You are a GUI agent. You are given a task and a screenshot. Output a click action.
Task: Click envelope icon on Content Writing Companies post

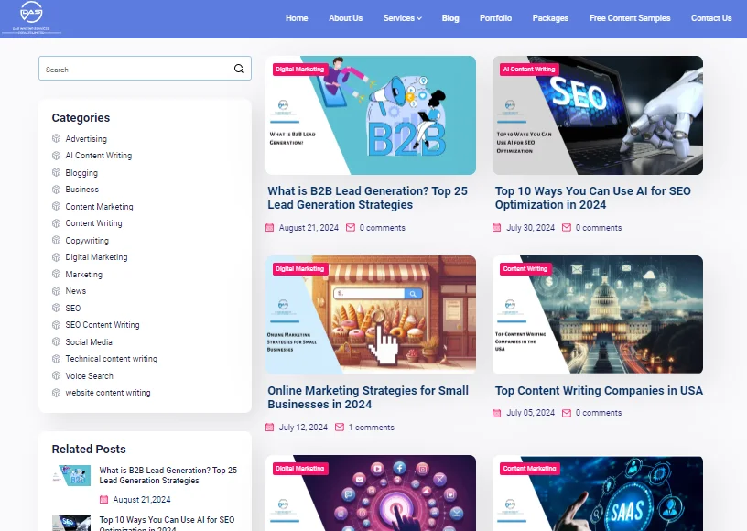click(x=567, y=413)
